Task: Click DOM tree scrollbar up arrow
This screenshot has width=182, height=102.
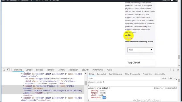Action: click(86, 74)
